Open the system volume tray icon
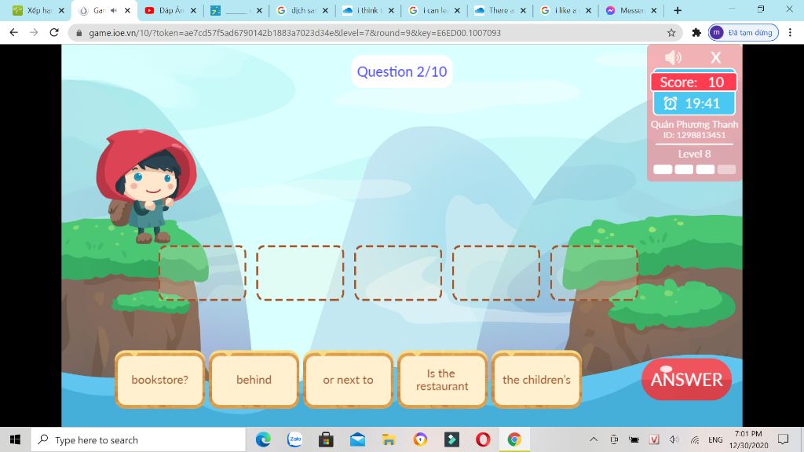This screenshot has width=804, height=452. 674,439
